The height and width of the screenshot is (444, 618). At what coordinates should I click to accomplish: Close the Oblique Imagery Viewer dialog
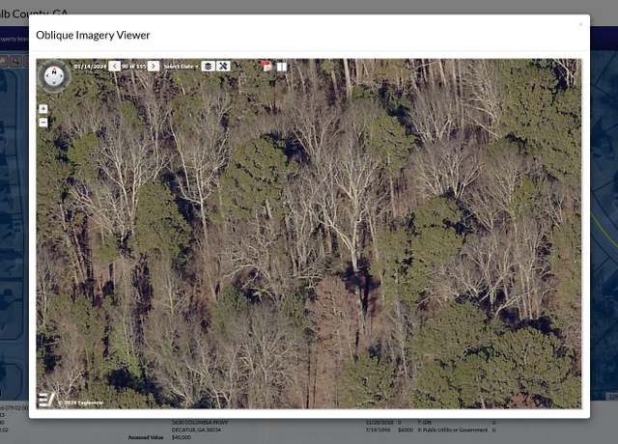(580, 24)
